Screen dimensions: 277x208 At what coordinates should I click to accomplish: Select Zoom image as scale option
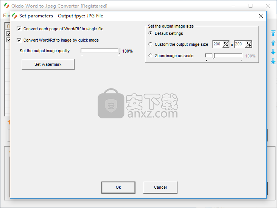pos(150,56)
